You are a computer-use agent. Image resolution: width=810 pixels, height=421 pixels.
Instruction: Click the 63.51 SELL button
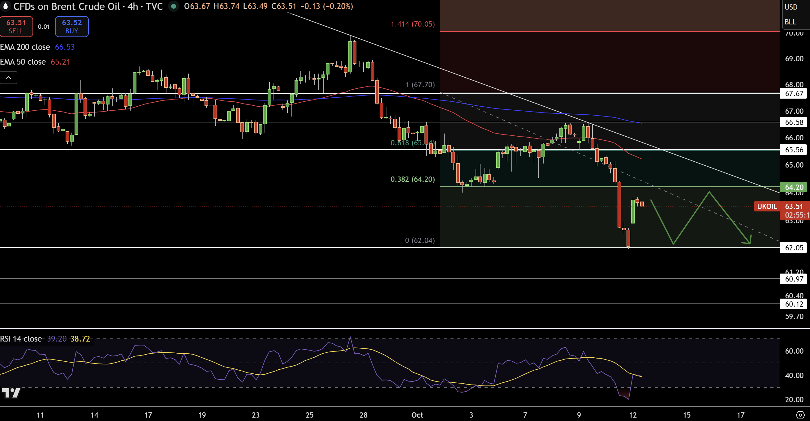click(x=16, y=27)
